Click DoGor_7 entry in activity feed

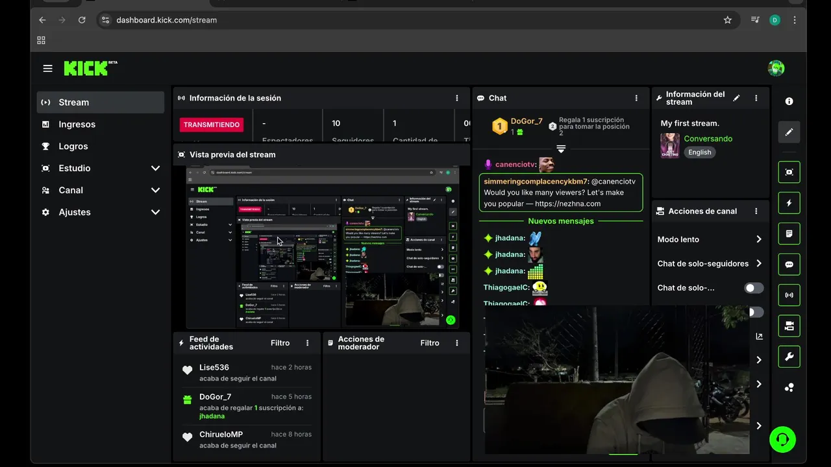pyautogui.click(x=216, y=397)
